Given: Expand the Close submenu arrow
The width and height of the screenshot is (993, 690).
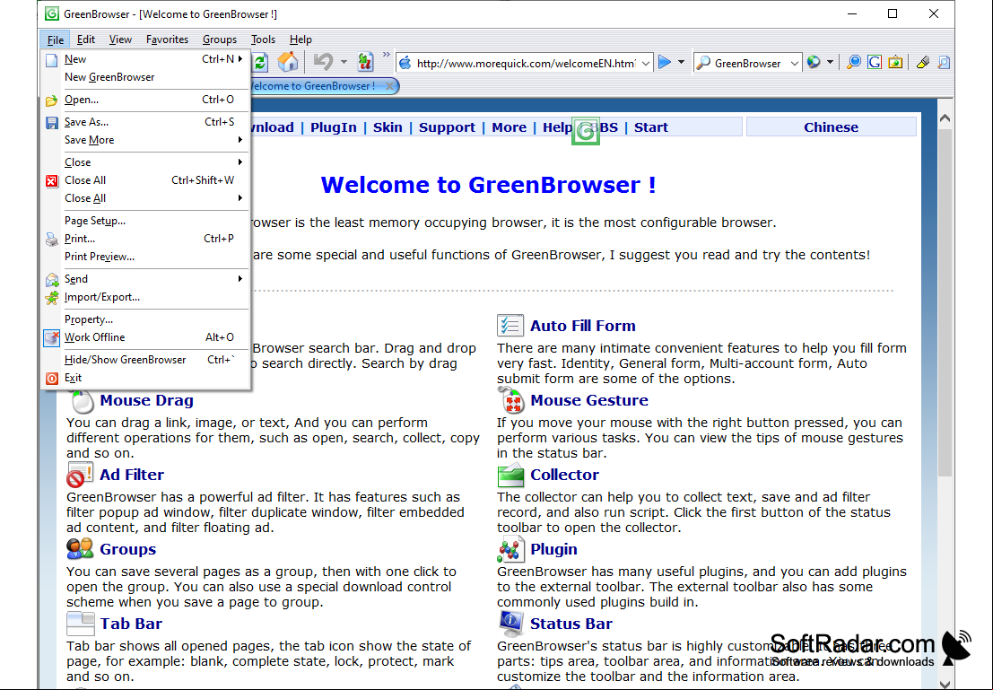Looking at the screenshot, I should [240, 162].
